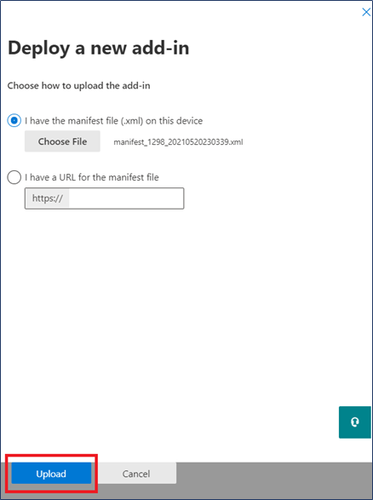Click the word 'Cancel' on gray button

point(136,474)
